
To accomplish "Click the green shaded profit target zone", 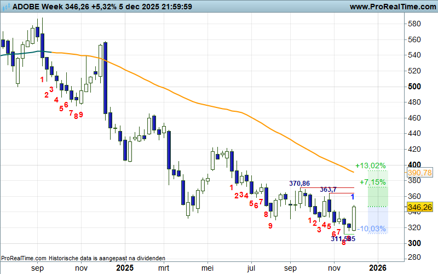I will 377,195.
